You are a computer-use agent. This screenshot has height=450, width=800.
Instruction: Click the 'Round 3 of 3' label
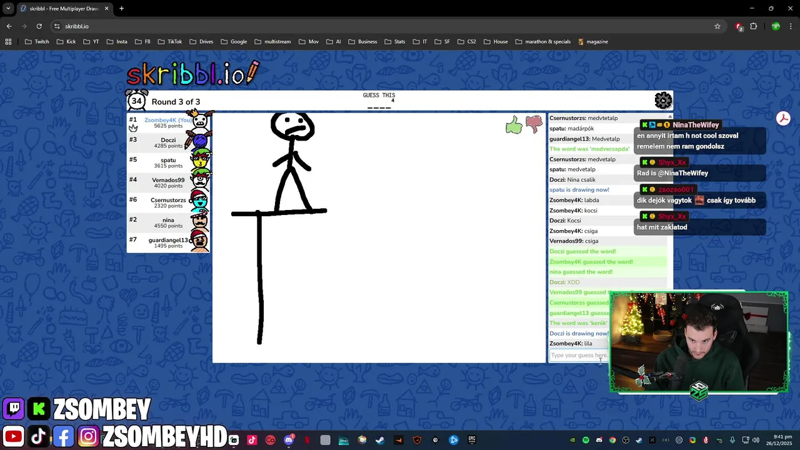click(176, 102)
